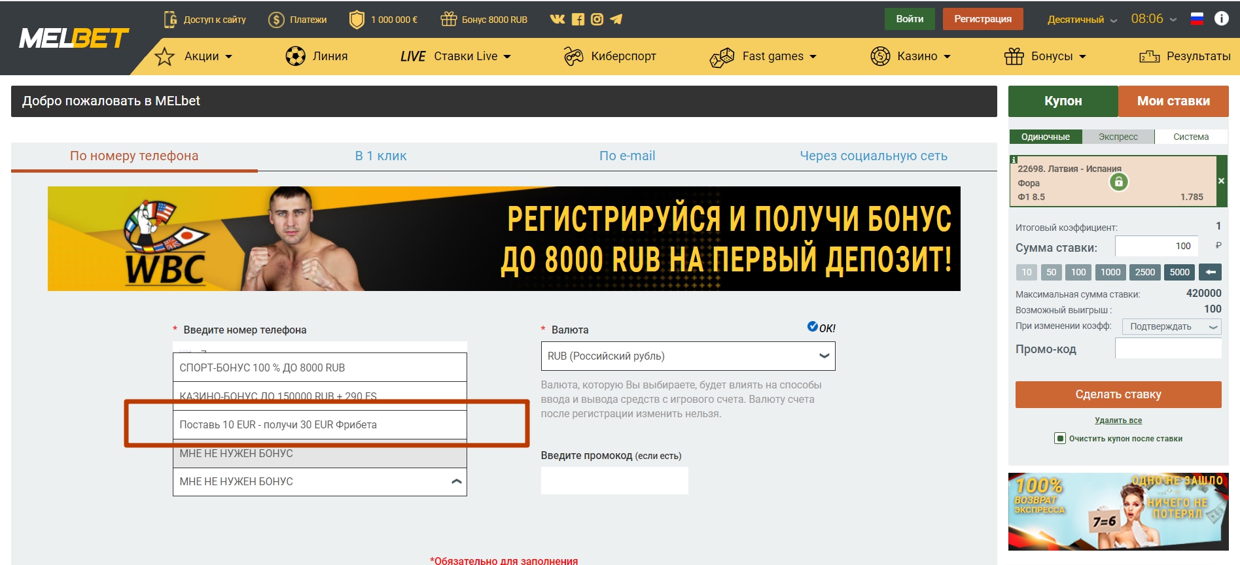
Task: Open Платежи dollar coin icon
Action: 276,20
